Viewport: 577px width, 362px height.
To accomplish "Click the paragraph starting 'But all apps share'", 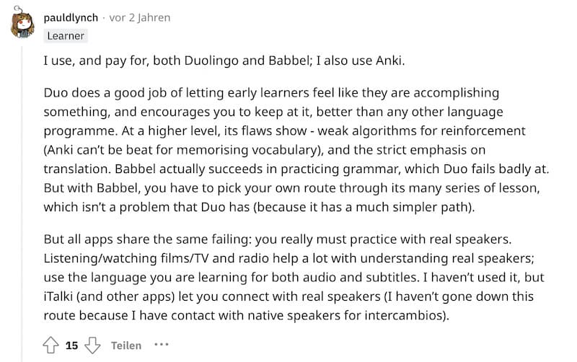I will click(x=294, y=278).
